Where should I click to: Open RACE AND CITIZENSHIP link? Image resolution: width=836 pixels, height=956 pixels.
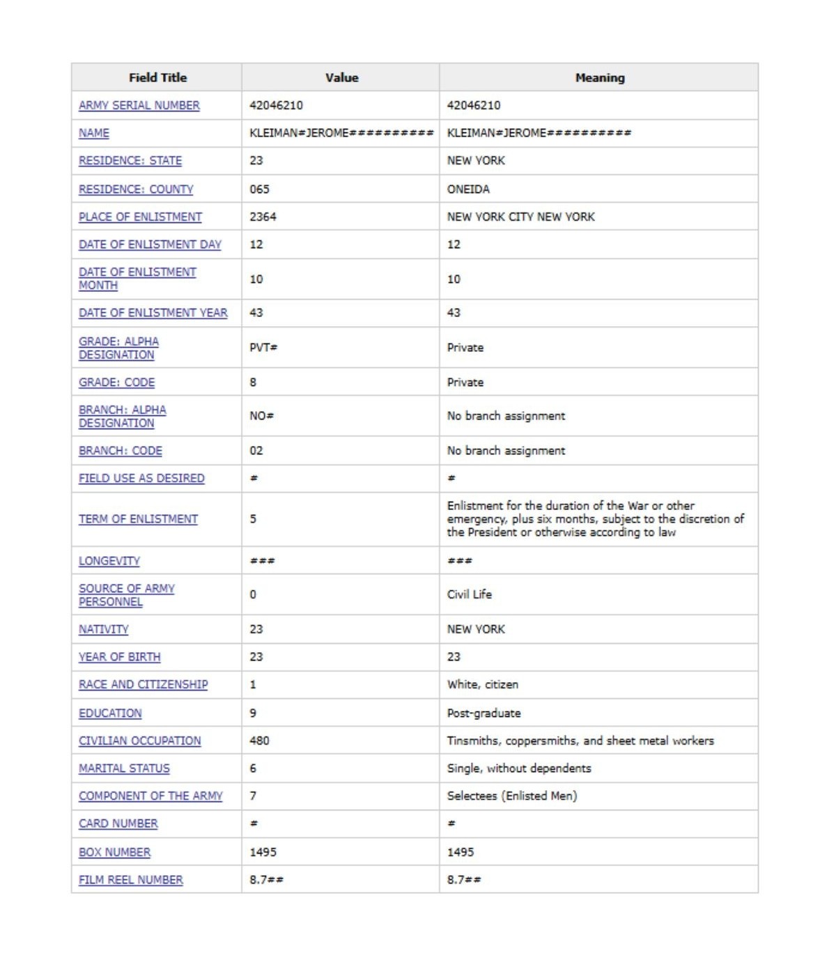(143, 685)
